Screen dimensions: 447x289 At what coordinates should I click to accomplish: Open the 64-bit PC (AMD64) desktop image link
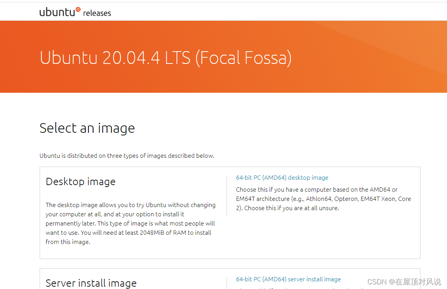(x=282, y=177)
